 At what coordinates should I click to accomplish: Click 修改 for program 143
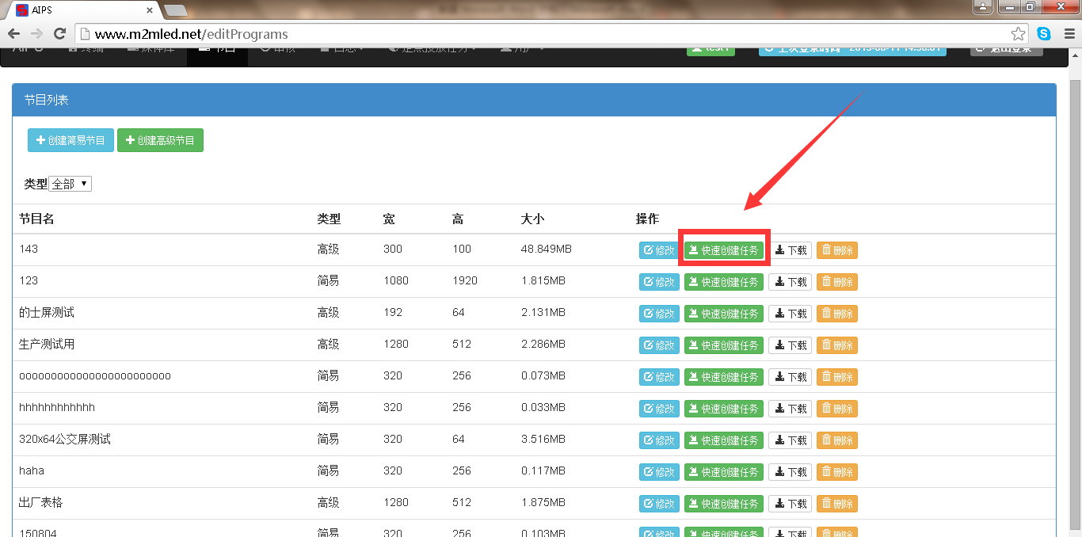click(x=659, y=250)
